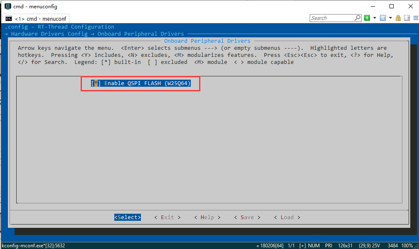The height and width of the screenshot is (249, 419).
Task: Toggle the [+] indicator in the status bar
Action: pyautogui.click(x=302, y=246)
